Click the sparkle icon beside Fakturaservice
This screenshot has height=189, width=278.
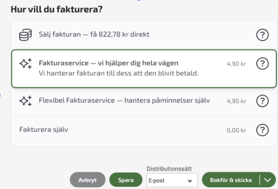(x=26, y=64)
